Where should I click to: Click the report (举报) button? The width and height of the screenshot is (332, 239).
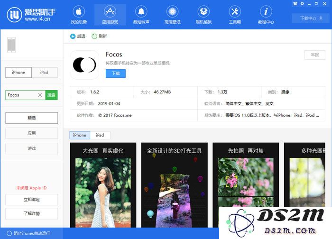[x=315, y=55]
